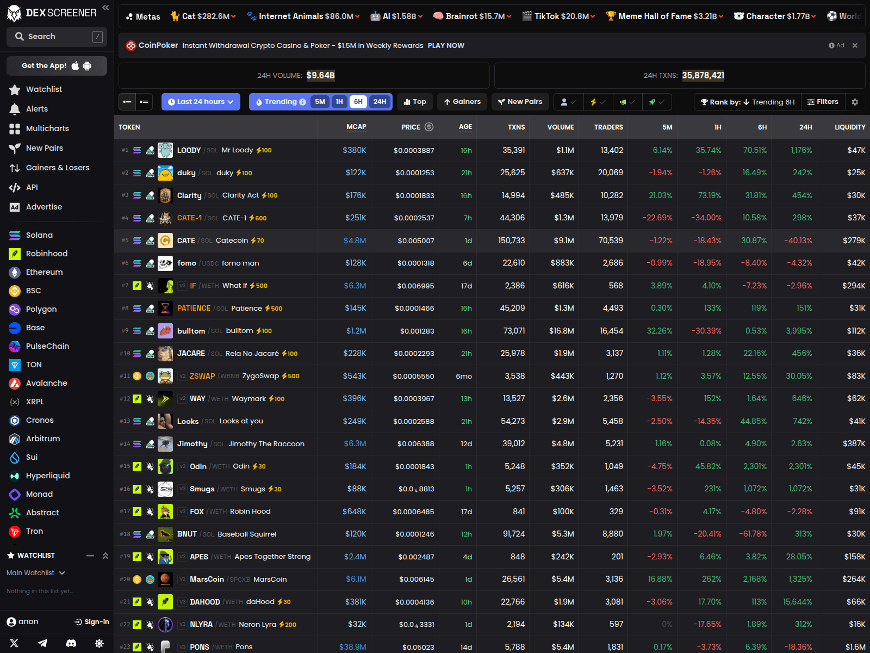This screenshot has width=870, height=653.
Task: Switch to the expanded row view
Action: [x=144, y=102]
